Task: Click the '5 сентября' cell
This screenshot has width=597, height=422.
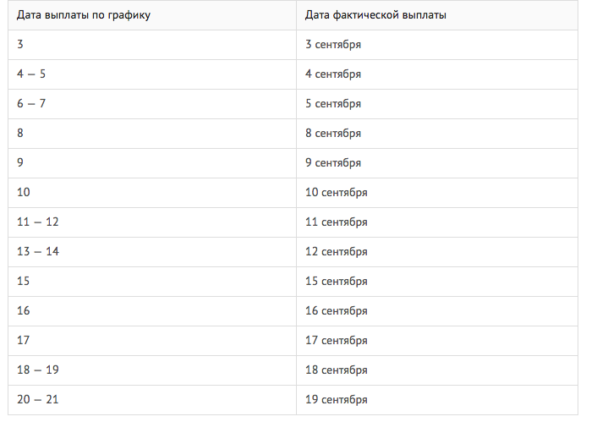Action: coord(437,104)
